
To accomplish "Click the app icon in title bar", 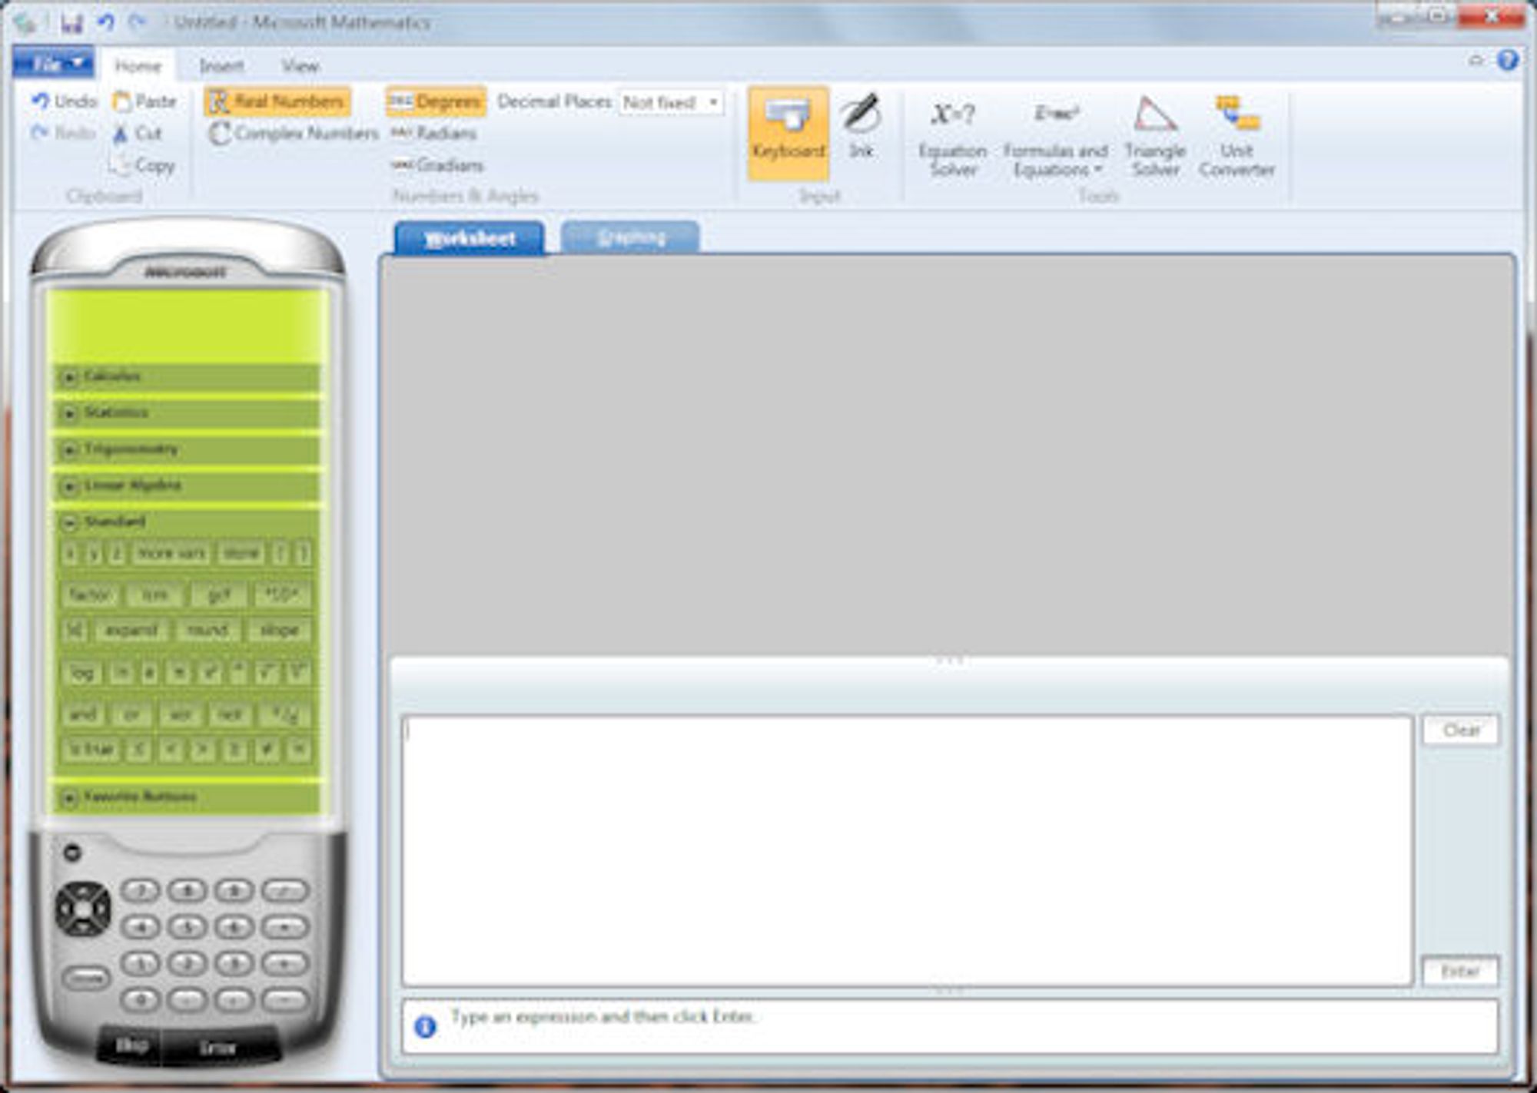I will click(x=25, y=22).
